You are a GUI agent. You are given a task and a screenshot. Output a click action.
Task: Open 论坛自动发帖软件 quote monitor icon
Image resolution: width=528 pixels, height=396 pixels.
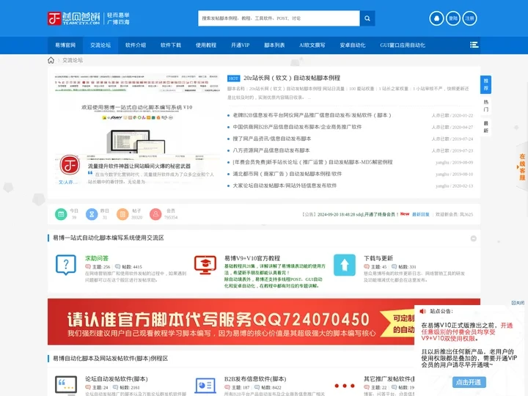pos(66,385)
